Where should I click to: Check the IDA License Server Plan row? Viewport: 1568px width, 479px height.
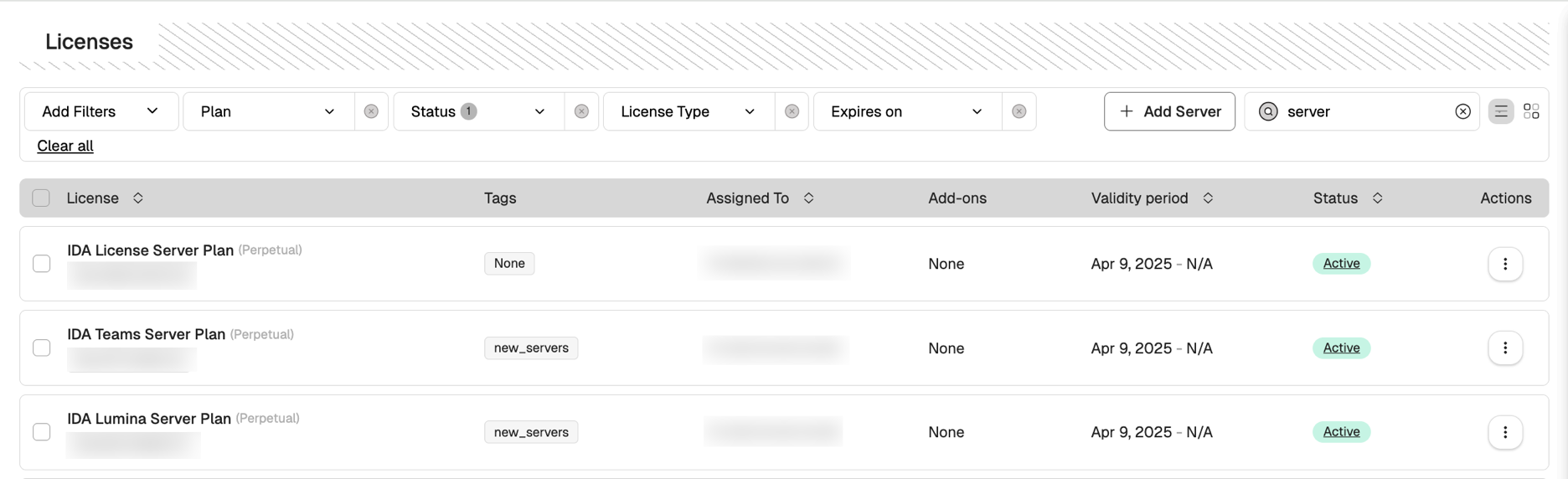[x=42, y=264]
